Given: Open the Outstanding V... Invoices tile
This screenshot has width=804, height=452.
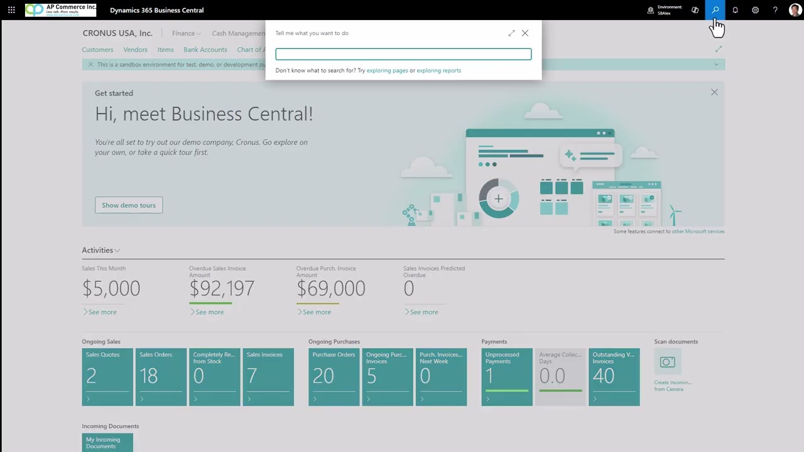Looking at the screenshot, I should 614,377.
